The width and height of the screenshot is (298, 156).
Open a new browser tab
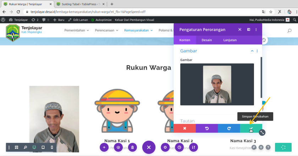click(112, 4)
